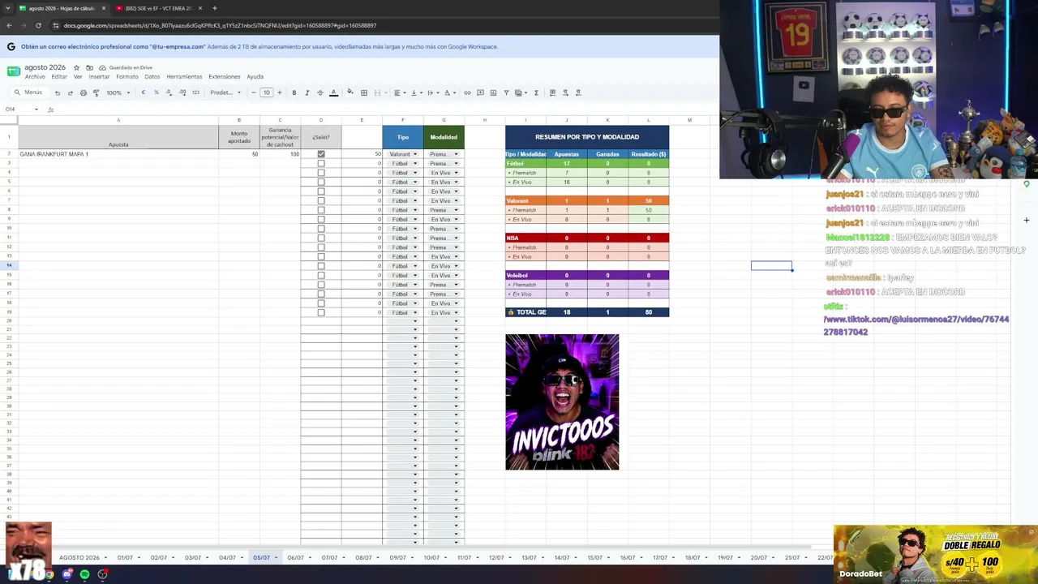Open the Ayuda menu
The image size is (1038, 584).
[255, 77]
